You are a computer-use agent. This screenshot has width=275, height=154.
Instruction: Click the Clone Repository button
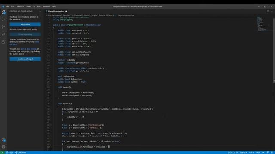25,34
